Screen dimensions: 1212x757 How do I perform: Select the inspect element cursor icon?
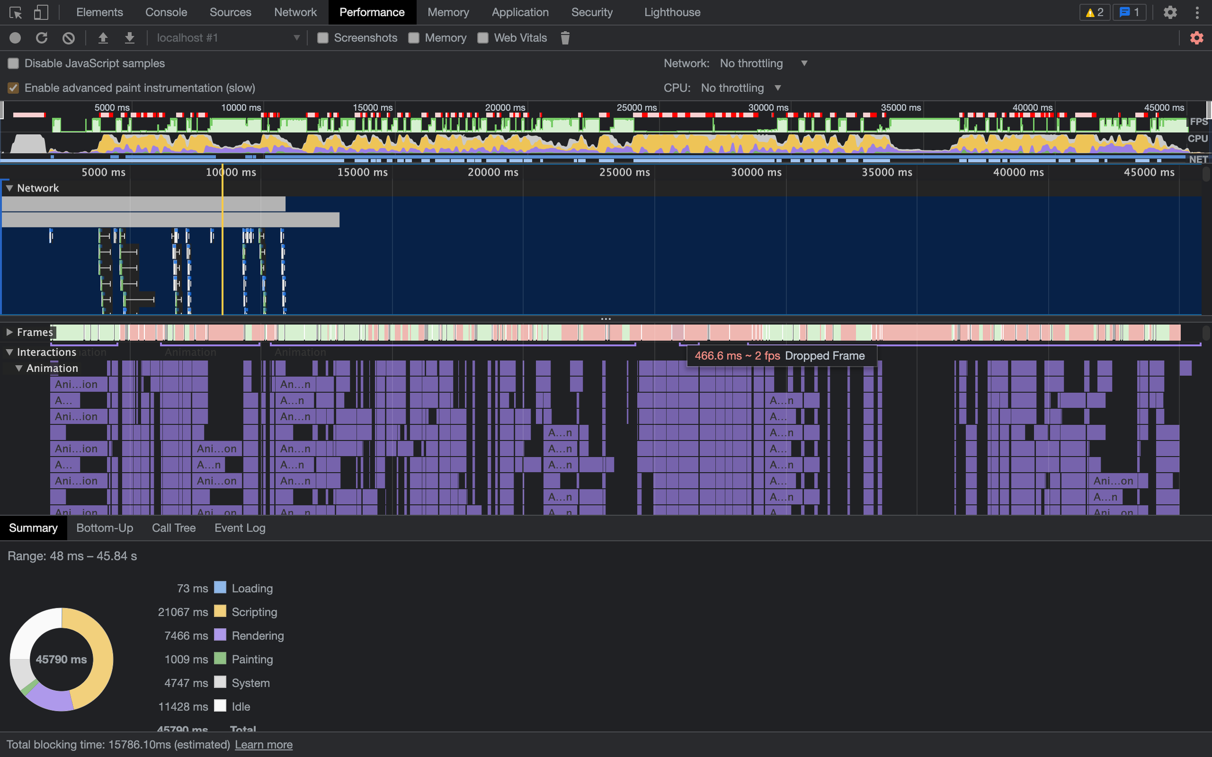pyautogui.click(x=15, y=12)
